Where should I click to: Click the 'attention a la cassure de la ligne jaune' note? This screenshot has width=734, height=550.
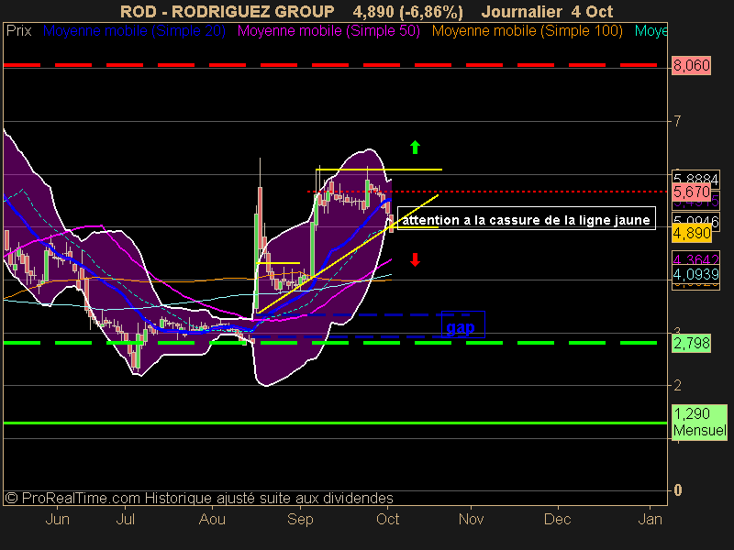pos(526,218)
